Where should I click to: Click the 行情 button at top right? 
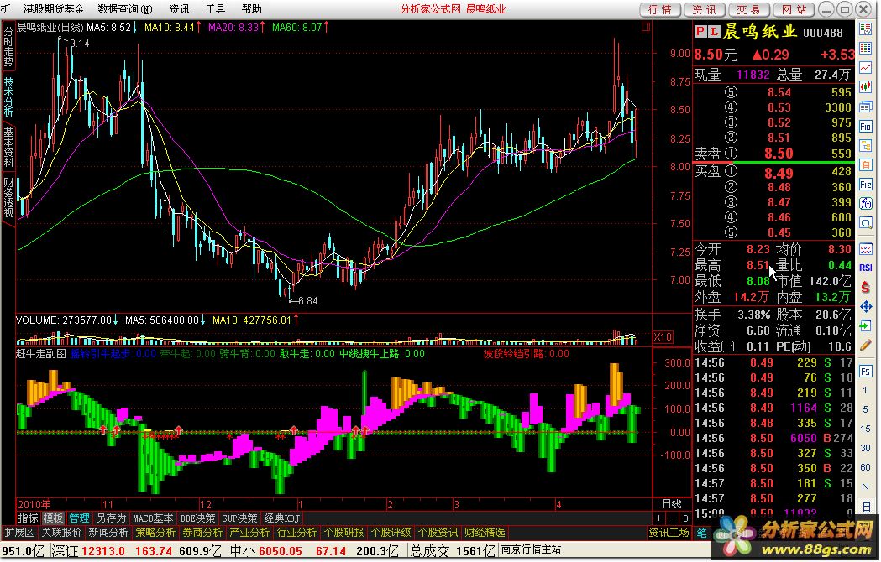click(x=660, y=9)
